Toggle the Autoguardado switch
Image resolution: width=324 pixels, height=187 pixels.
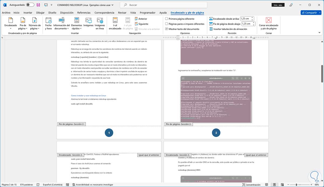(x=30, y=5)
